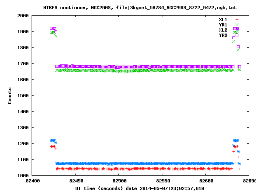The width and height of the screenshot is (256, 192).
Task: Click the y-axis tick label 1300
Action: [x=23, y=128]
